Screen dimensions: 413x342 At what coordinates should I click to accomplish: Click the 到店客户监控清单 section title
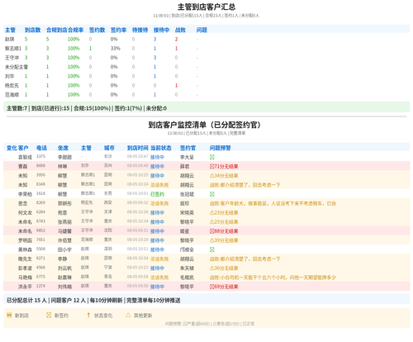tap(204, 125)
